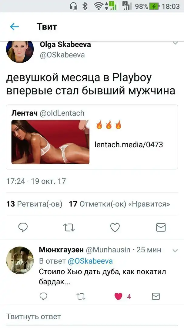Screen dimensions: 184x328
Task: Tap the Твитнуть ответ input field
Action: (92, 316)
